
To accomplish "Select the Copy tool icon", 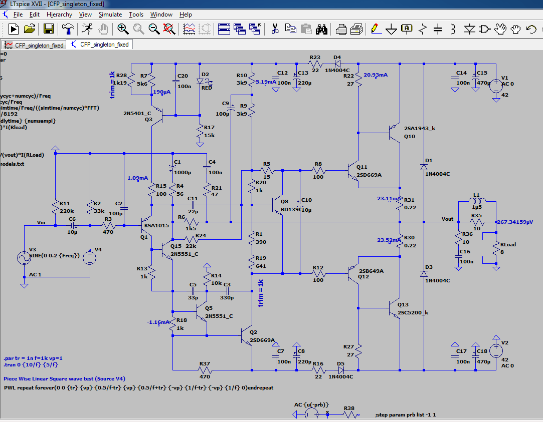I will pos(290,29).
